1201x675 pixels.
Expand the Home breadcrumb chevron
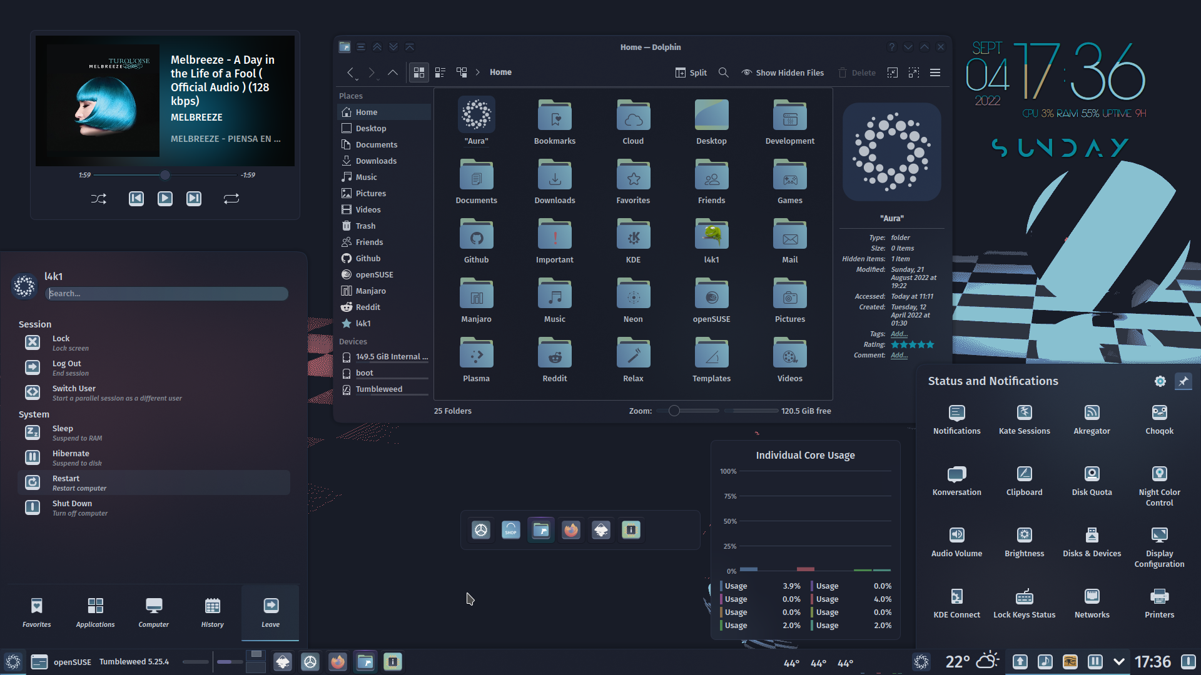tap(478, 72)
